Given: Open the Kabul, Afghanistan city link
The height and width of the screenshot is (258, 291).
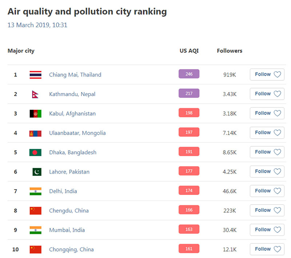Looking at the screenshot, I should pos(72,114).
